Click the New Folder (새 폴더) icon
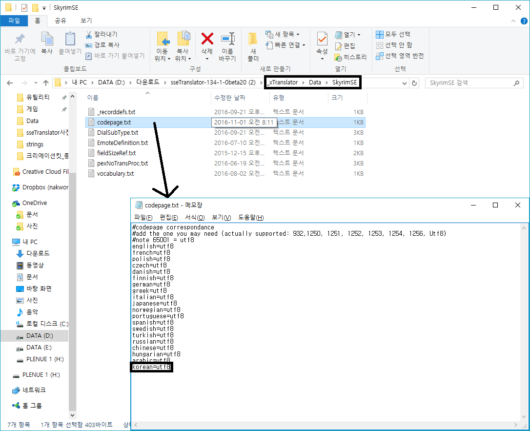 coord(253,39)
